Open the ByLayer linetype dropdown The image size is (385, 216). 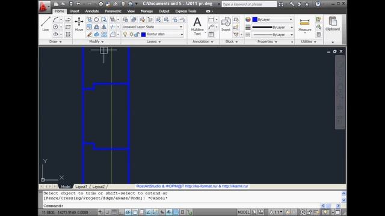273,35
